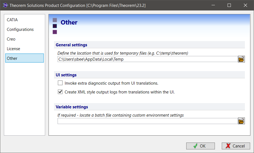Click the empty batch file path field
Screen dimensions: 254x153
pyautogui.click(x=148, y=121)
